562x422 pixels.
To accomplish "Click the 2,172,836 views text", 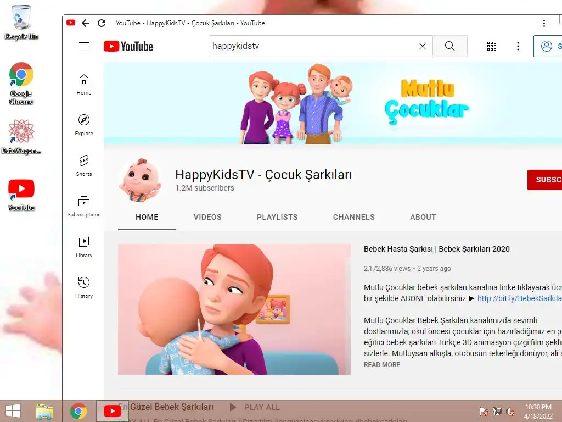I will tap(387, 268).
